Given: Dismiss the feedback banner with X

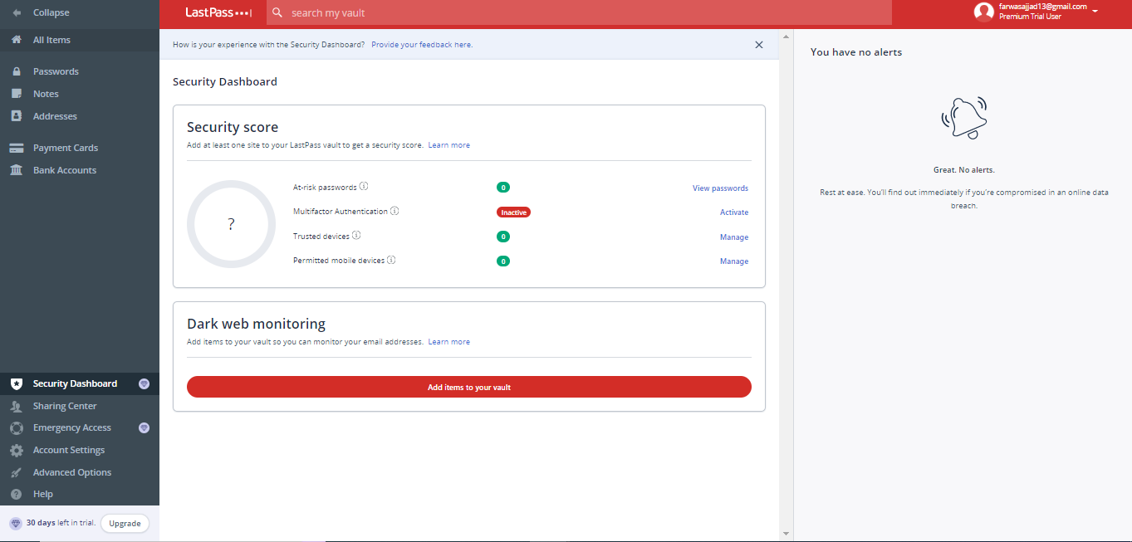Looking at the screenshot, I should click(x=759, y=45).
